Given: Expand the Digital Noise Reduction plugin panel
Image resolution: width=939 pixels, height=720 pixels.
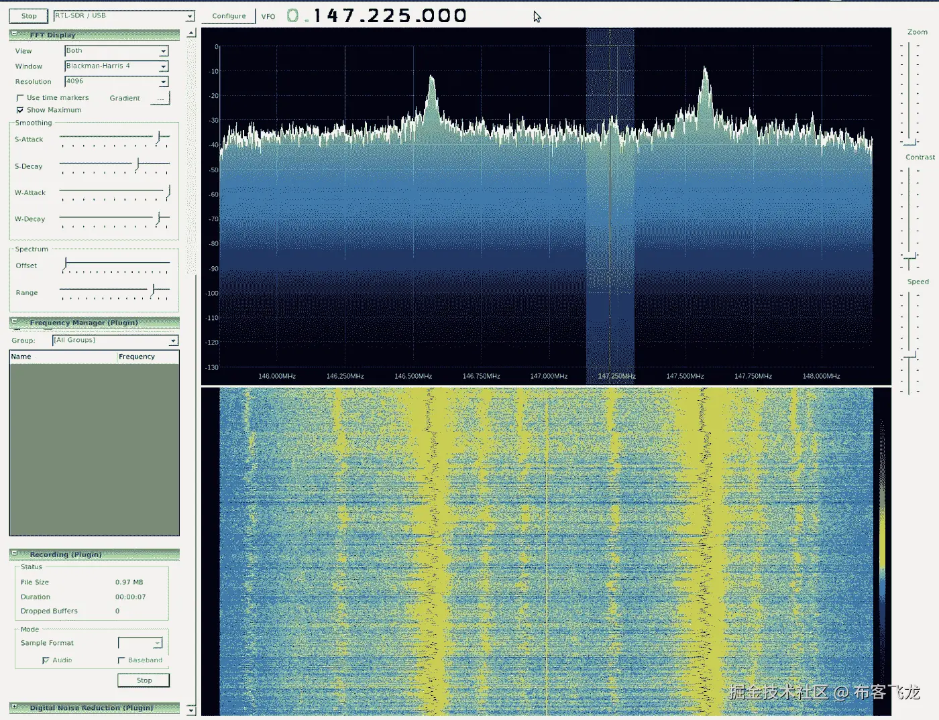Looking at the screenshot, I should point(14,707).
